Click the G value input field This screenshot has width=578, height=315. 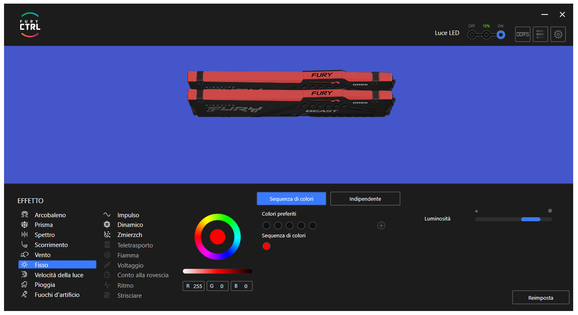pos(218,286)
